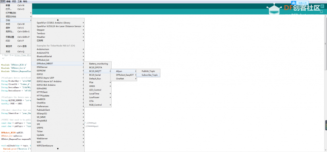Open the 帮助 menu in the menu bar
The height and width of the screenshot is (152, 327).
coord(25,1)
